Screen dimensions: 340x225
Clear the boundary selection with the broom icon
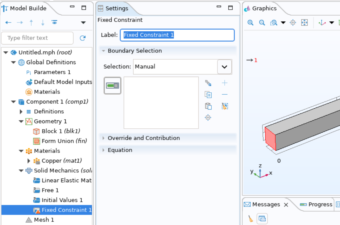click(x=225, y=106)
